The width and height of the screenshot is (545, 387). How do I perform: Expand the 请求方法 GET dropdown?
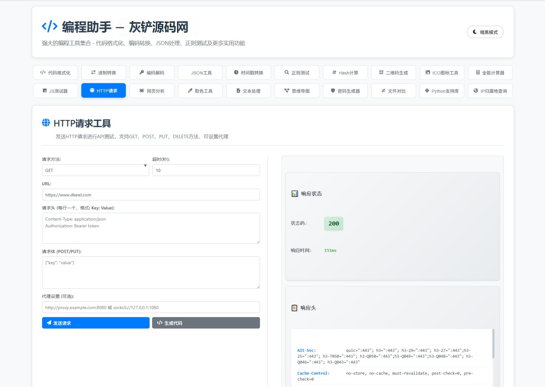[x=95, y=170]
